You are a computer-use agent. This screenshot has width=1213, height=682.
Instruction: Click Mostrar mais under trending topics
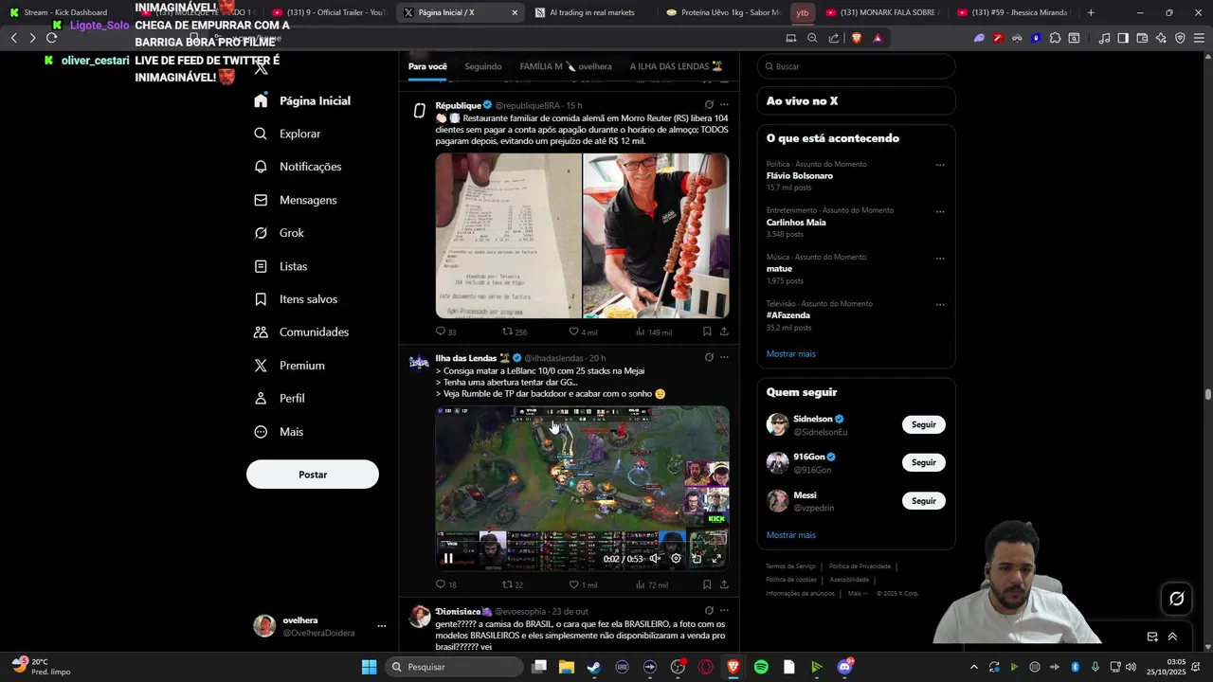(790, 353)
